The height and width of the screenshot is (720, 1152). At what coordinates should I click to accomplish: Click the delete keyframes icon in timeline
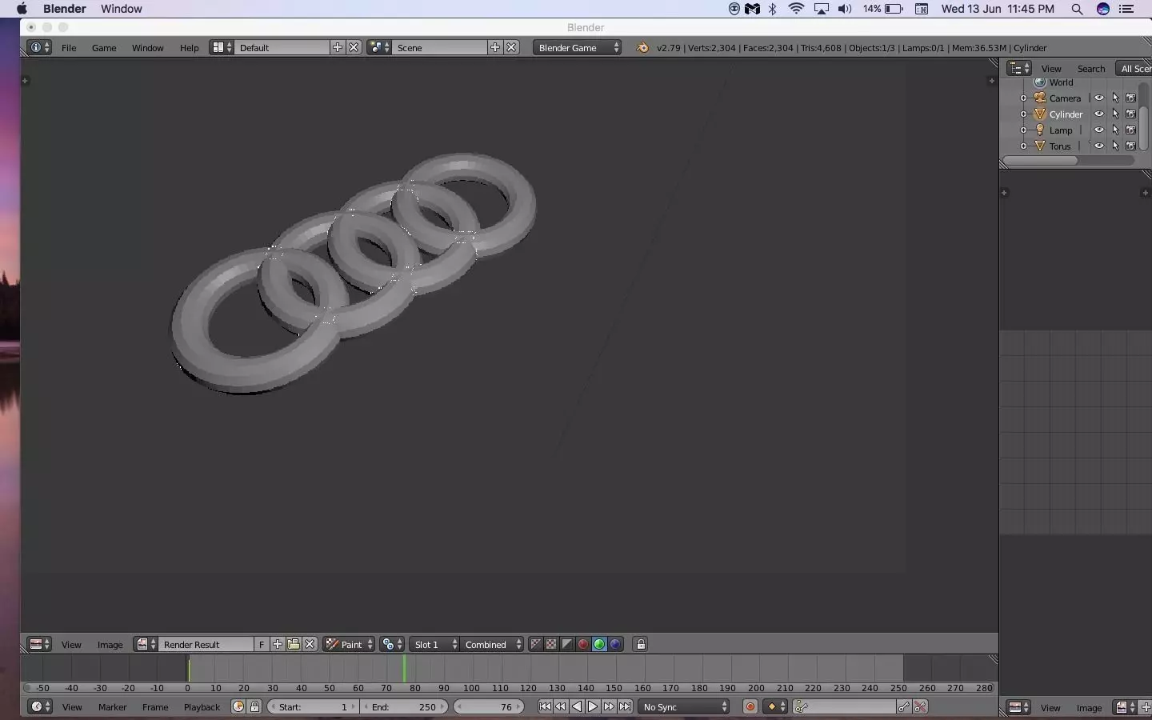point(920,706)
